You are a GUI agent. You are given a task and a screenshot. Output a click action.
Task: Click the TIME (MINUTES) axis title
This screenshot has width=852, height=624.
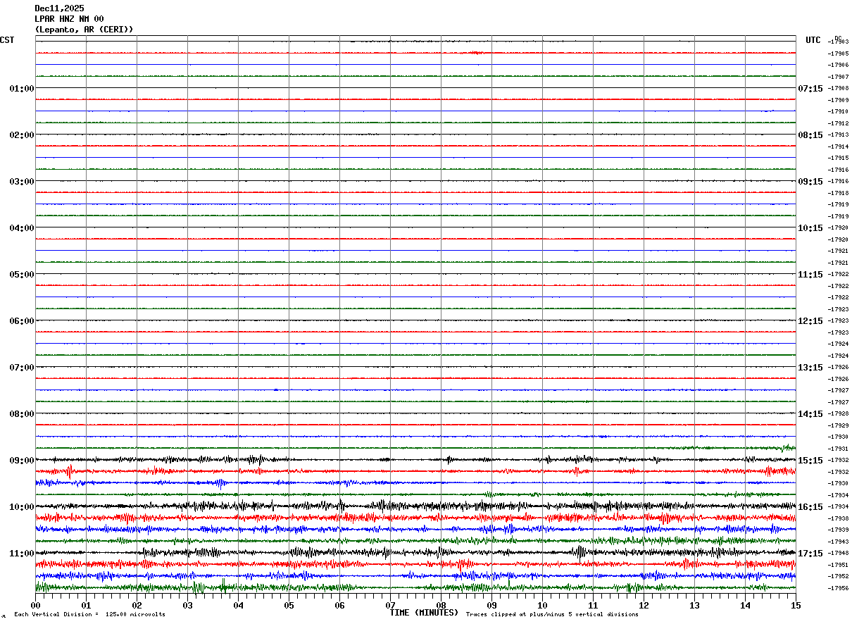[424, 613]
